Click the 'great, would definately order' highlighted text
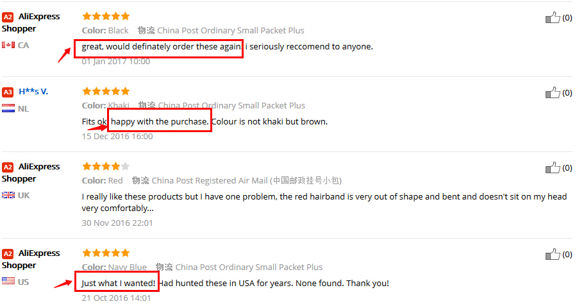Viewport: 577px width, 306px height. point(162,46)
